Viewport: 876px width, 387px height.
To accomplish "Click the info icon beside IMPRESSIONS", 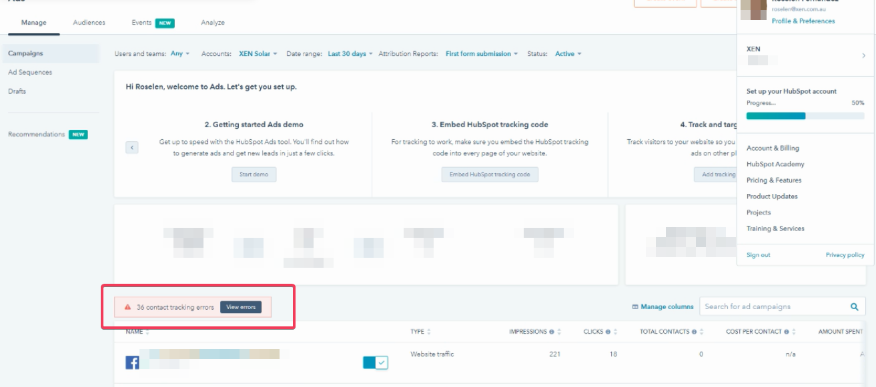I will [x=552, y=332].
